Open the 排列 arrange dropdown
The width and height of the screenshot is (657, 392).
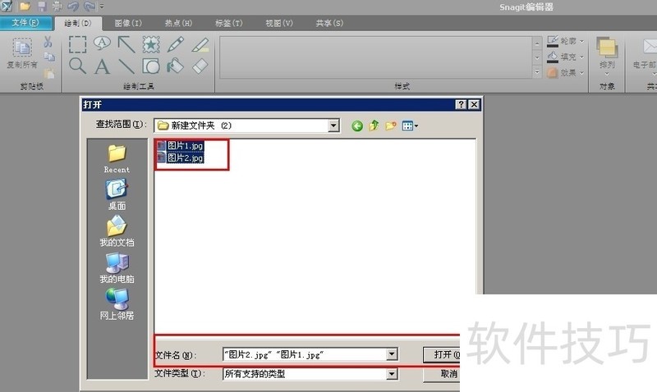[607, 57]
